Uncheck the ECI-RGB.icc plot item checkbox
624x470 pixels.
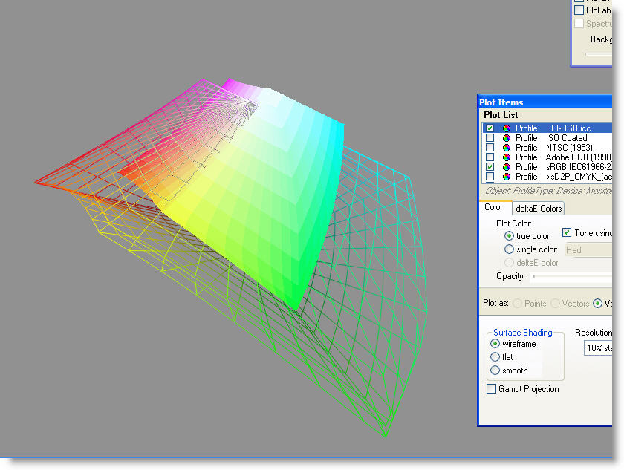(x=490, y=128)
